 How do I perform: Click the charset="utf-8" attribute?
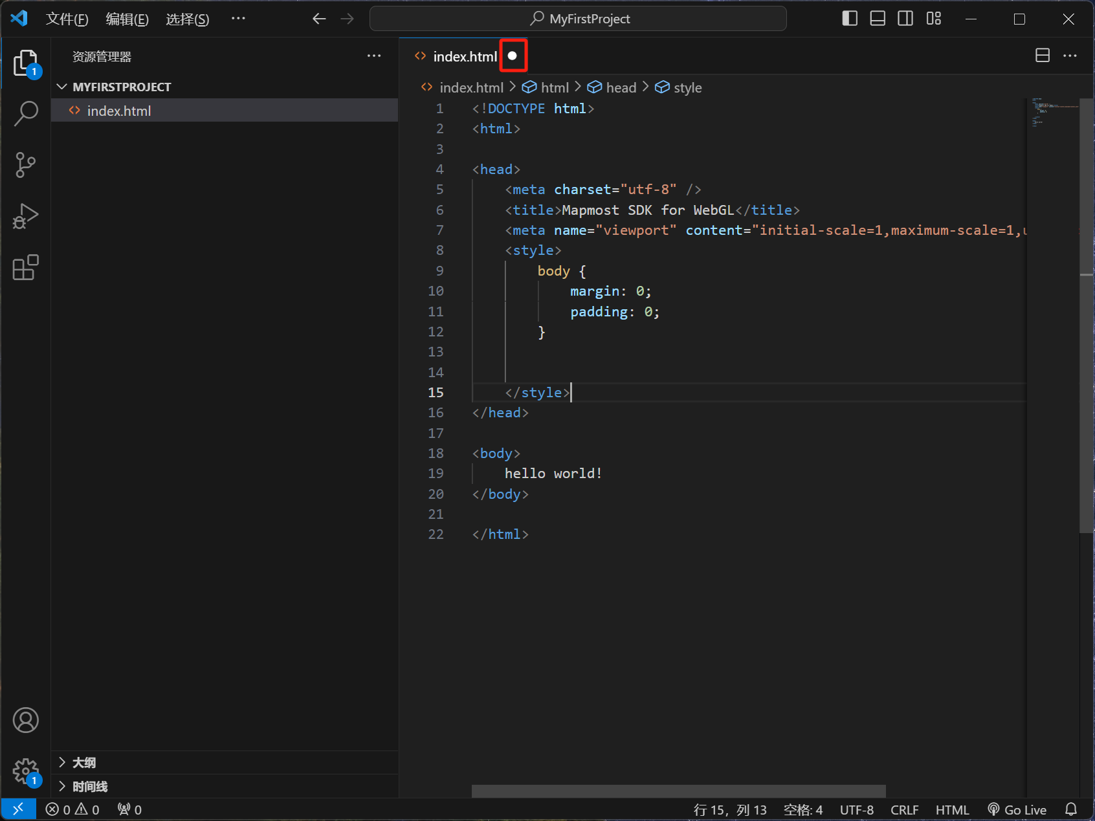pos(615,190)
